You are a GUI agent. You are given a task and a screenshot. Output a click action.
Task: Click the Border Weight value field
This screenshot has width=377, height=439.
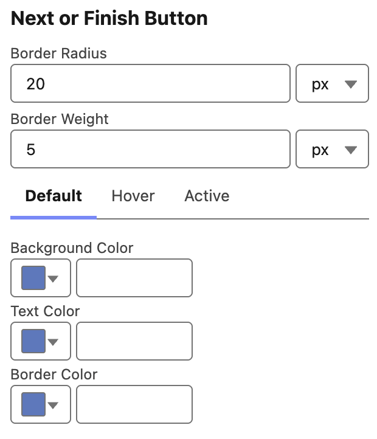[150, 150]
